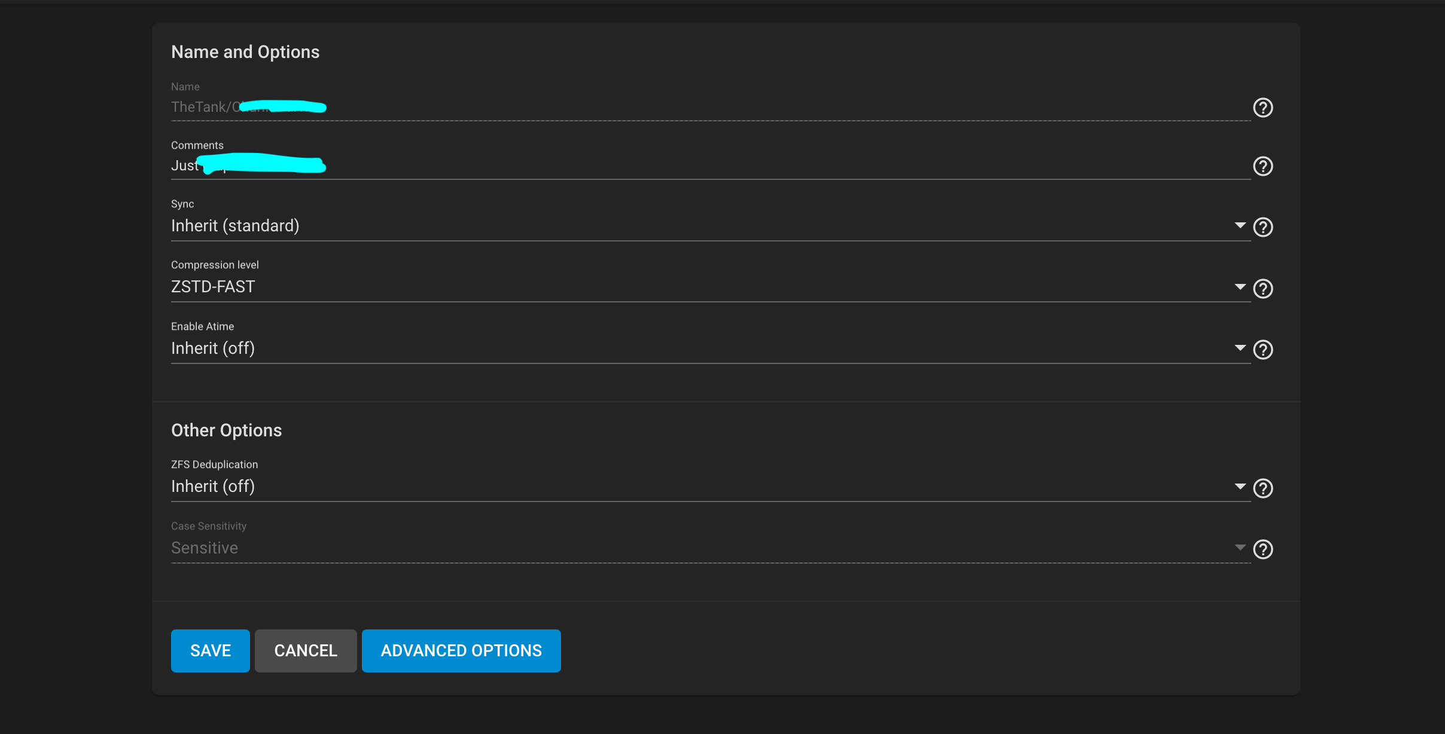1445x734 pixels.
Task: Expand the Enable Atime dropdown arrow
Action: pyautogui.click(x=1240, y=348)
